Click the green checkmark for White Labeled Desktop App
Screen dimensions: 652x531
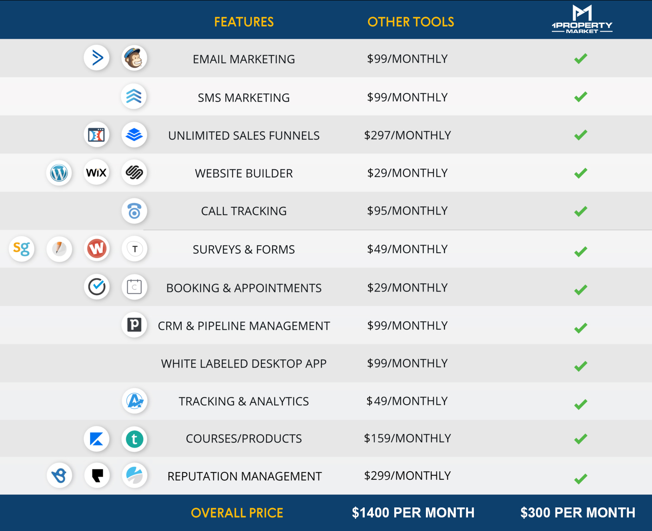[580, 366]
